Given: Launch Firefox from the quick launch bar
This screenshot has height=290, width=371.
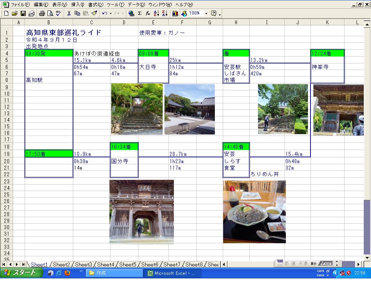Looking at the screenshot, I should pyautogui.click(x=67, y=273).
